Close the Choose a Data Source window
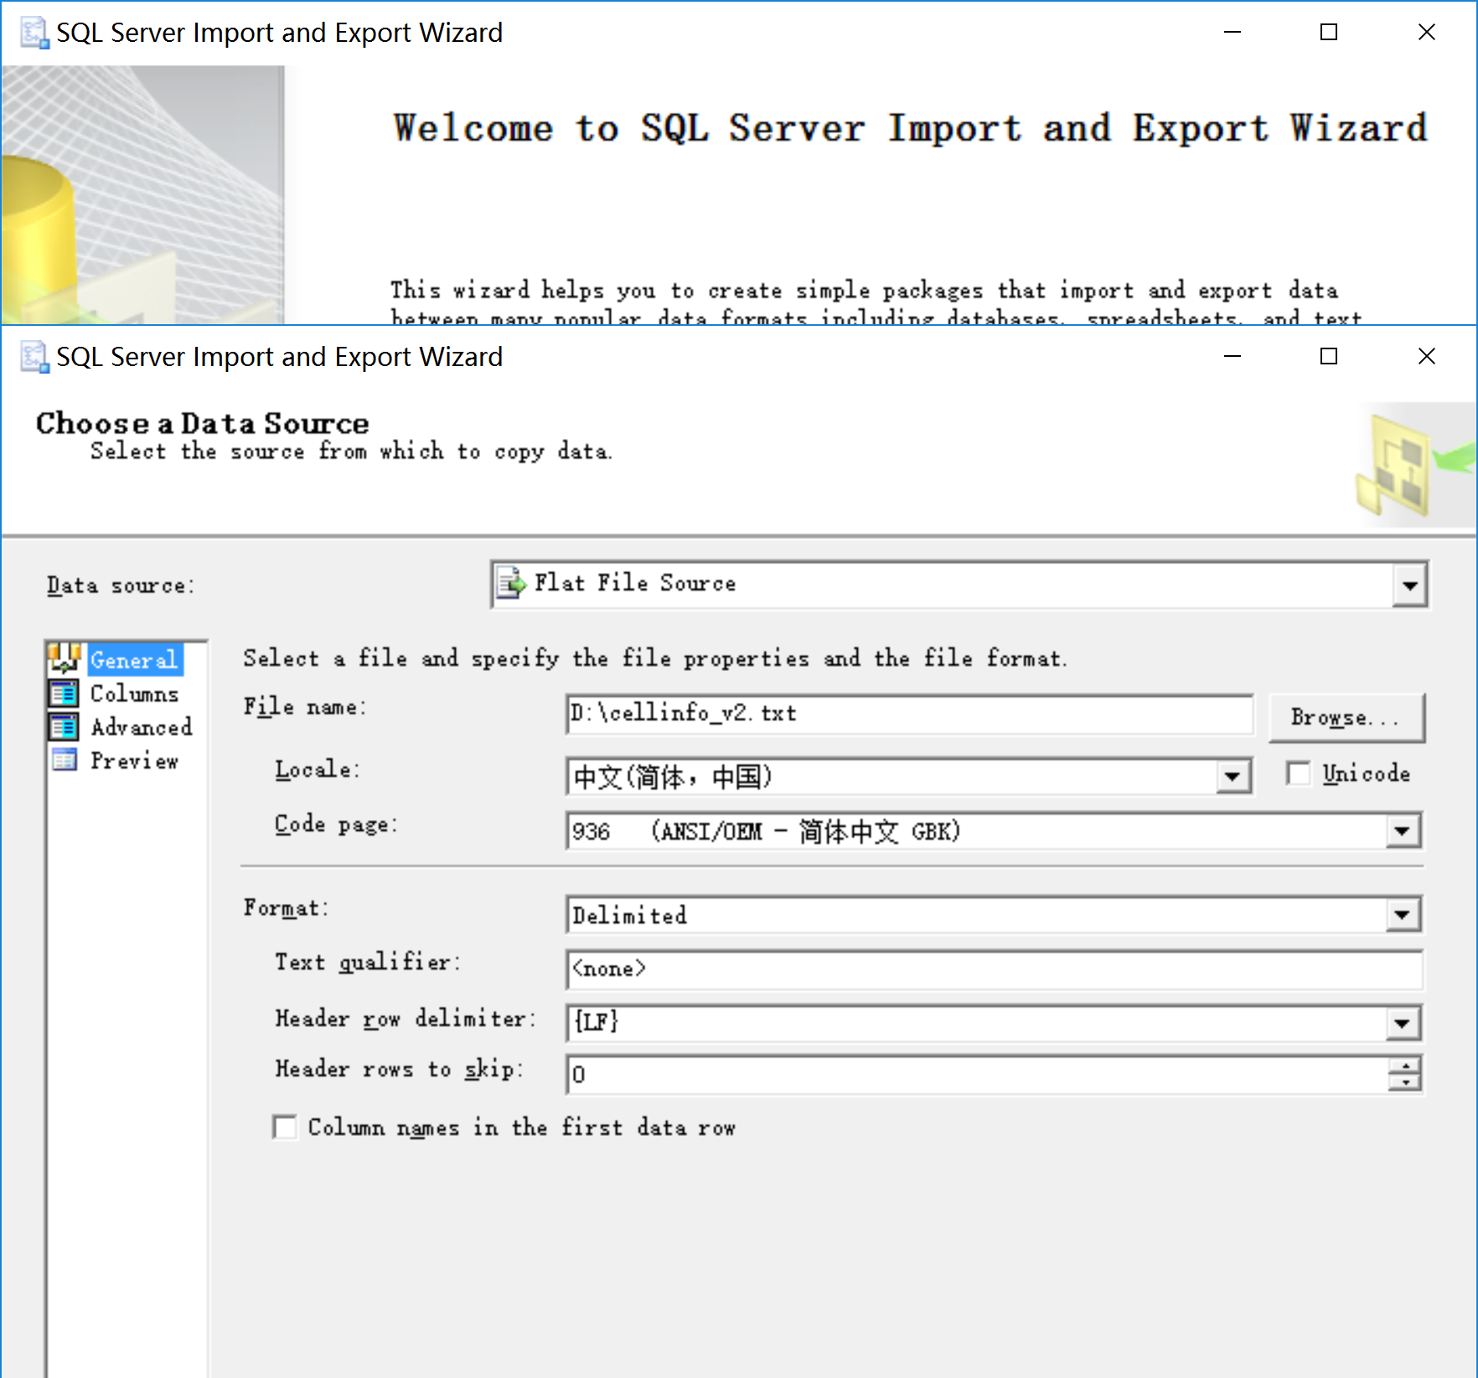 tap(1427, 357)
